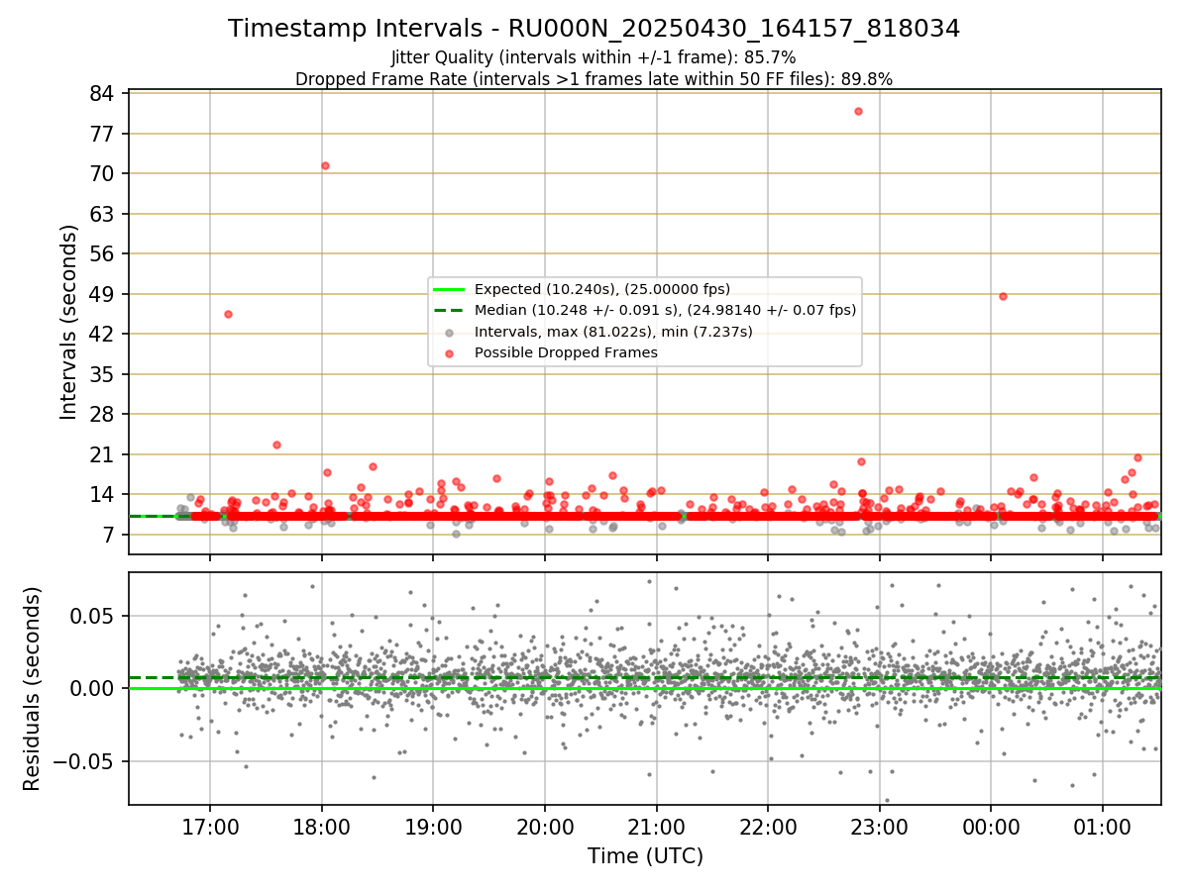The width and height of the screenshot is (1189, 891).
Task: Click the red outlier point near 45 seconds after 17:00
Action: [x=228, y=314]
